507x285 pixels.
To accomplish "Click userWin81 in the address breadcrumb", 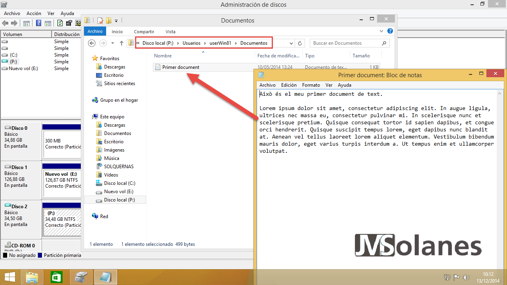I will click(x=221, y=43).
